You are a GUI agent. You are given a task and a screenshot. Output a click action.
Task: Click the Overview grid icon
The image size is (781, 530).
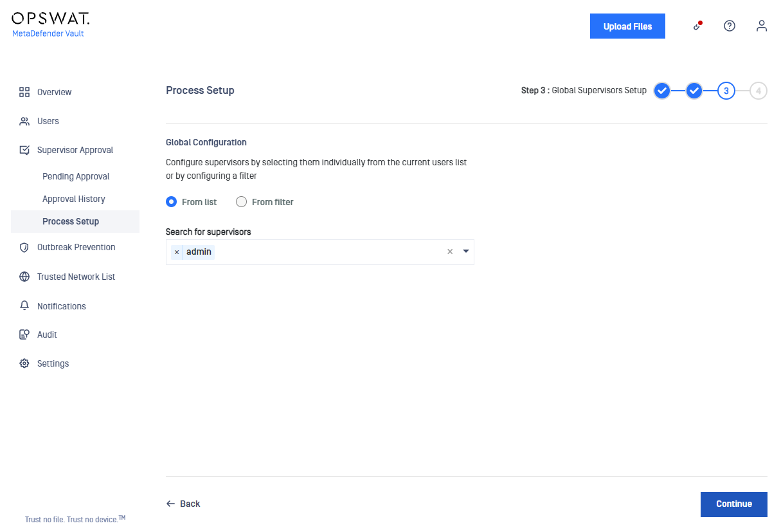coord(24,92)
